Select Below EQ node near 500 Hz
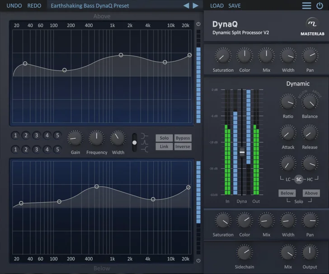Viewport: 329px width, 274px height. pyautogui.click(x=97, y=186)
